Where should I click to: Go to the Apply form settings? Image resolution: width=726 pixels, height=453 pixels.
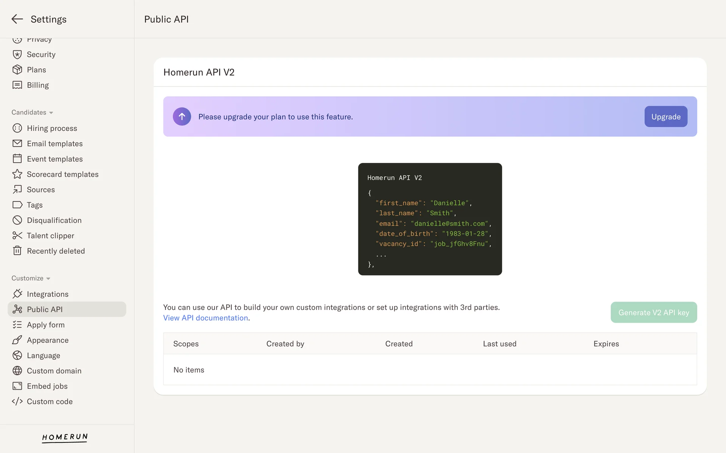pyautogui.click(x=45, y=325)
